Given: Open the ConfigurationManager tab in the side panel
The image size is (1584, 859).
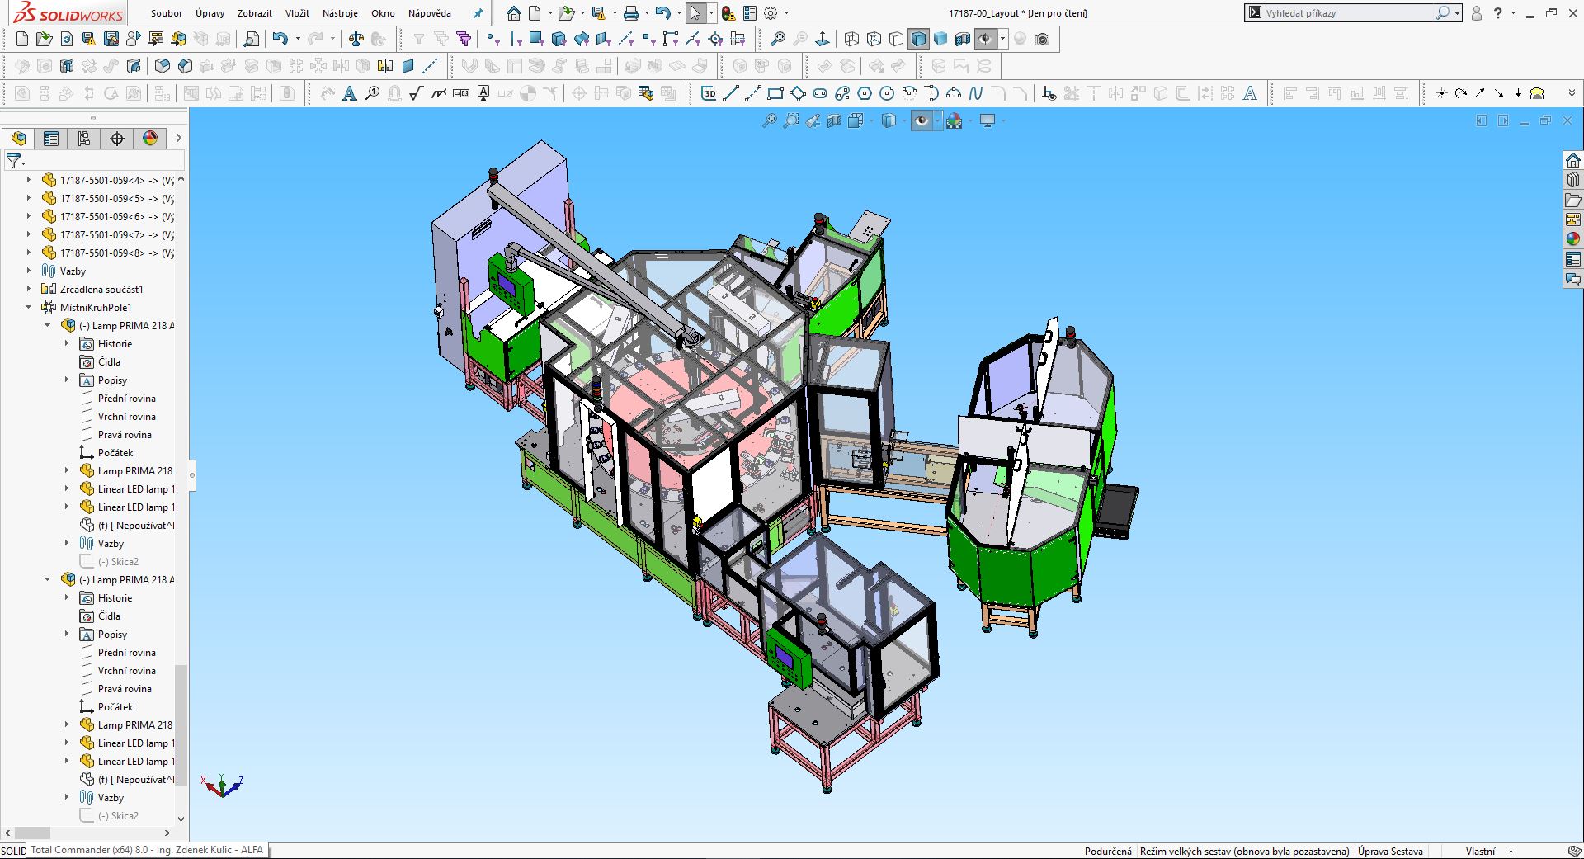Looking at the screenshot, I should coord(83,139).
